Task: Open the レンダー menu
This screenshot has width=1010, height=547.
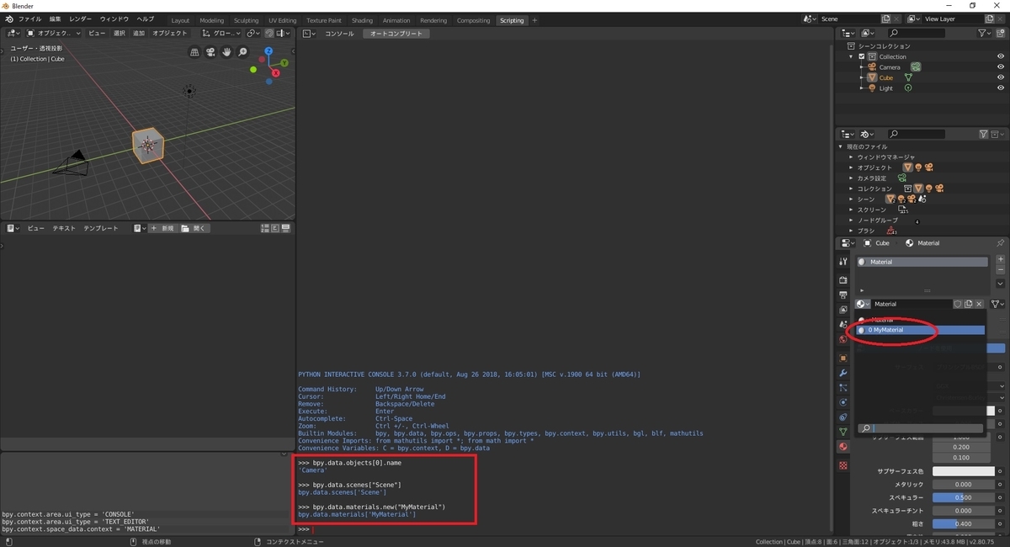Action: tap(81, 19)
